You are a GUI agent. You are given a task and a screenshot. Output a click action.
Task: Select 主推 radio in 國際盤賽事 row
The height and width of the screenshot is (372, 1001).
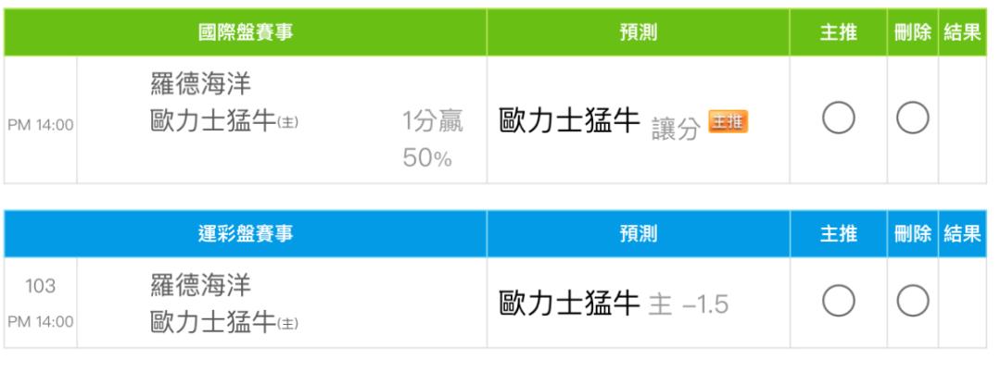coord(838,118)
